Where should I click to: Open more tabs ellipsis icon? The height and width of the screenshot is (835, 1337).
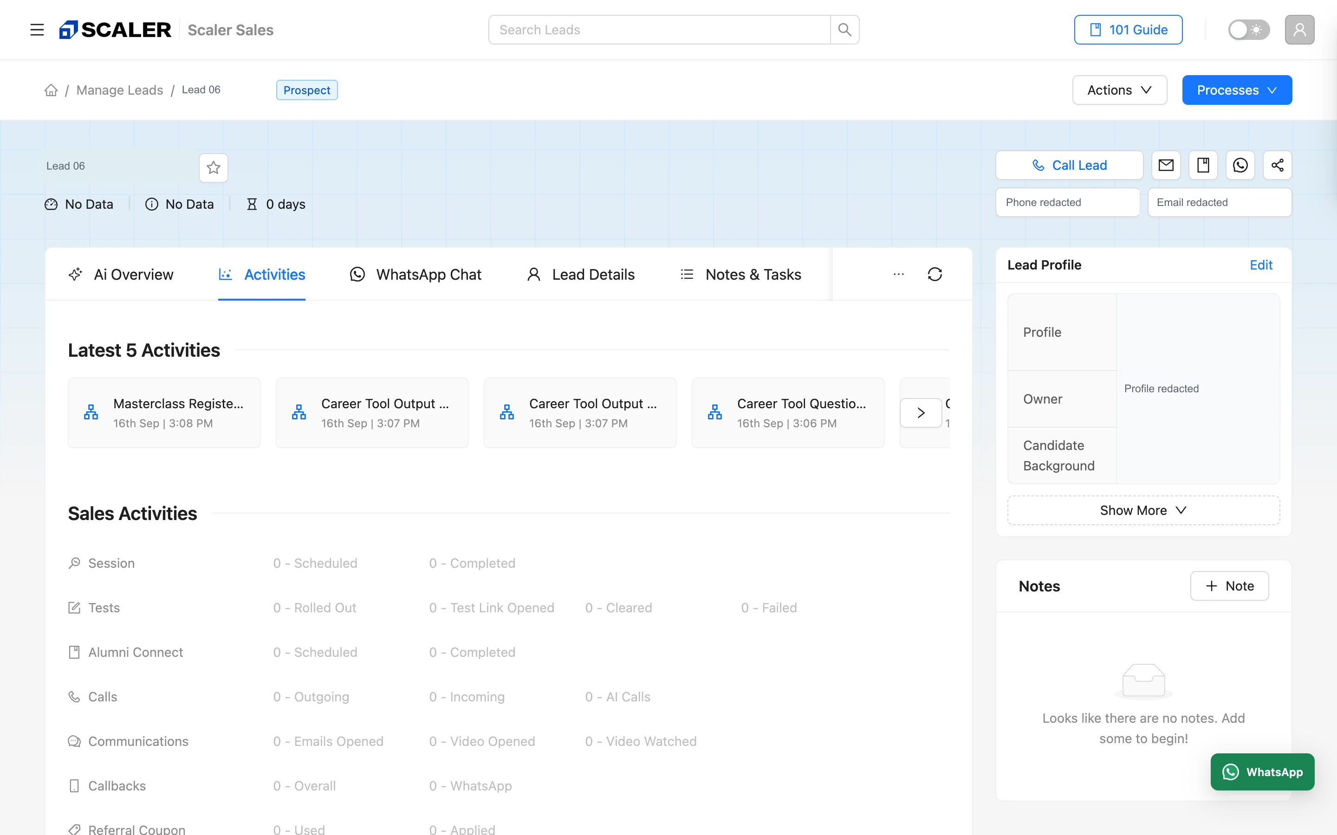click(899, 275)
